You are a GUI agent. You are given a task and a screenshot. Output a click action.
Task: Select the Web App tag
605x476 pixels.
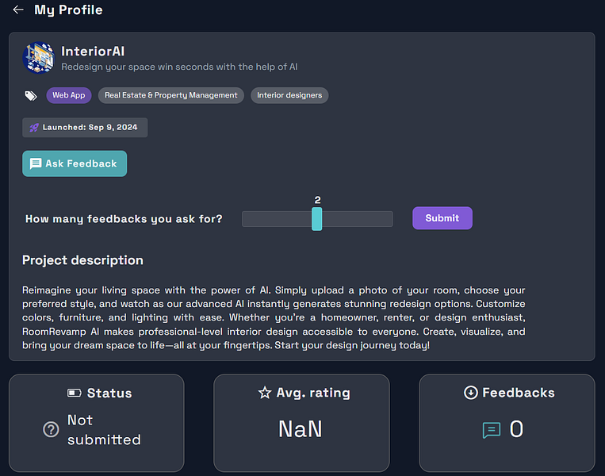click(69, 95)
